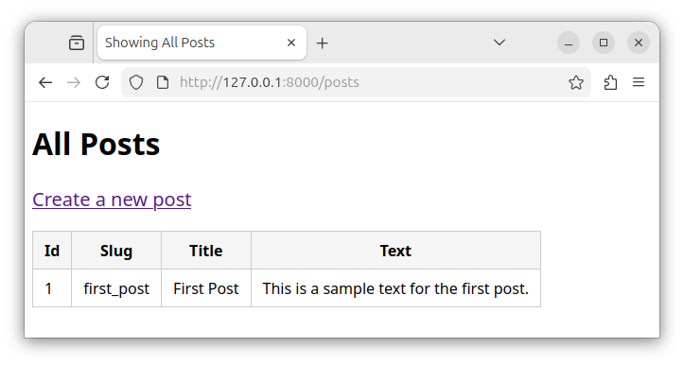The height and width of the screenshot is (365, 684).
Task: Open the Firefox View icon
Action: coord(77,43)
